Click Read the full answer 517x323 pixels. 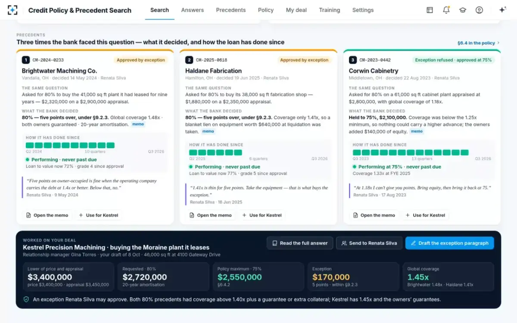300,243
